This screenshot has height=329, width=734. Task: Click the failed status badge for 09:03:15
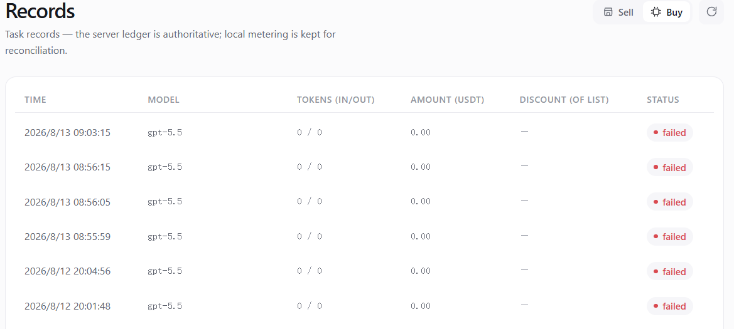[x=670, y=133]
